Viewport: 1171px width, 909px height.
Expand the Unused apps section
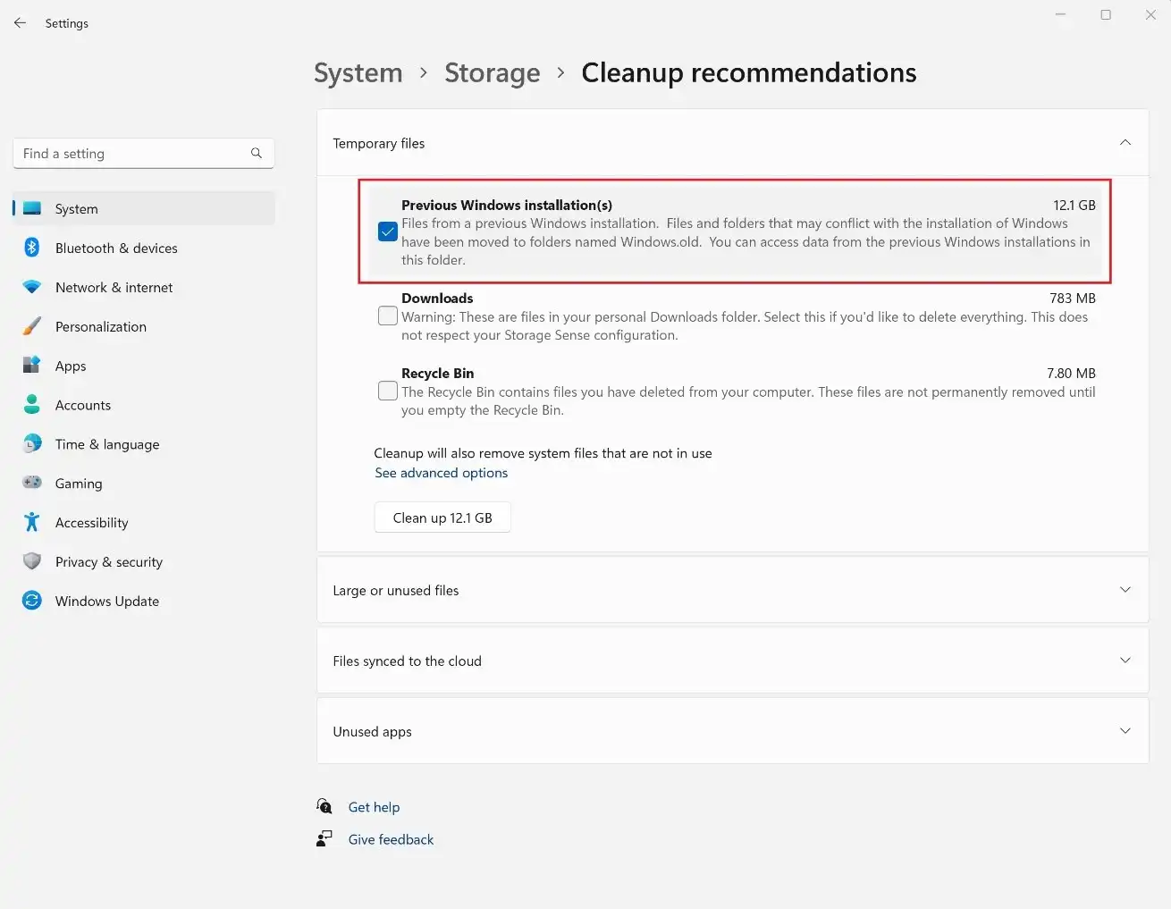732,731
